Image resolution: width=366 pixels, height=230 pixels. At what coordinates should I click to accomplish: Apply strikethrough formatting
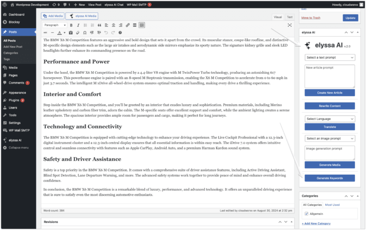[46, 33]
